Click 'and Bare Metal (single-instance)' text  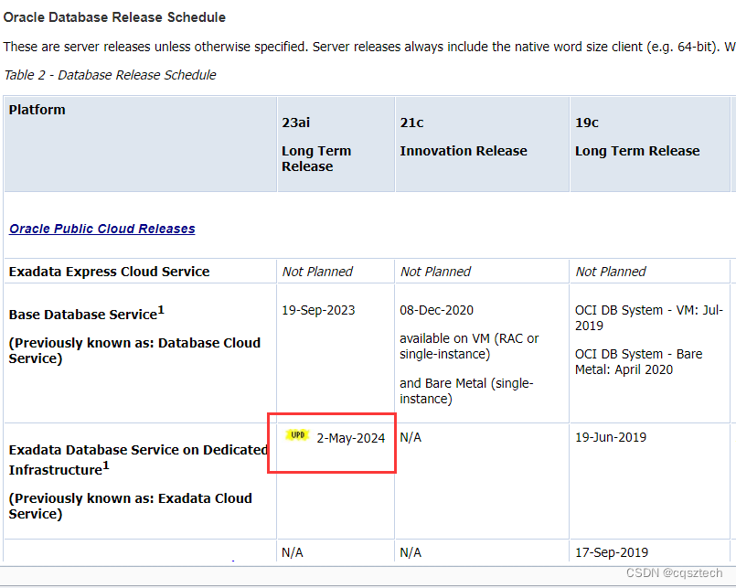point(466,390)
